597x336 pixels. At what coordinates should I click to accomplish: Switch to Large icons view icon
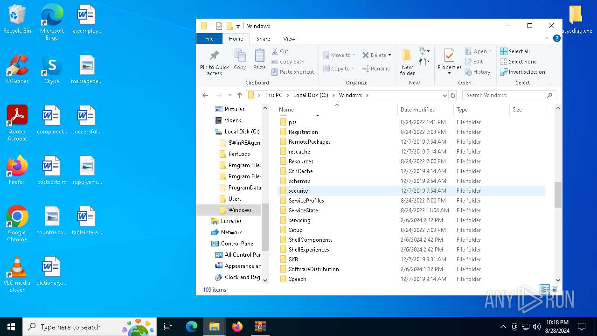click(555, 290)
